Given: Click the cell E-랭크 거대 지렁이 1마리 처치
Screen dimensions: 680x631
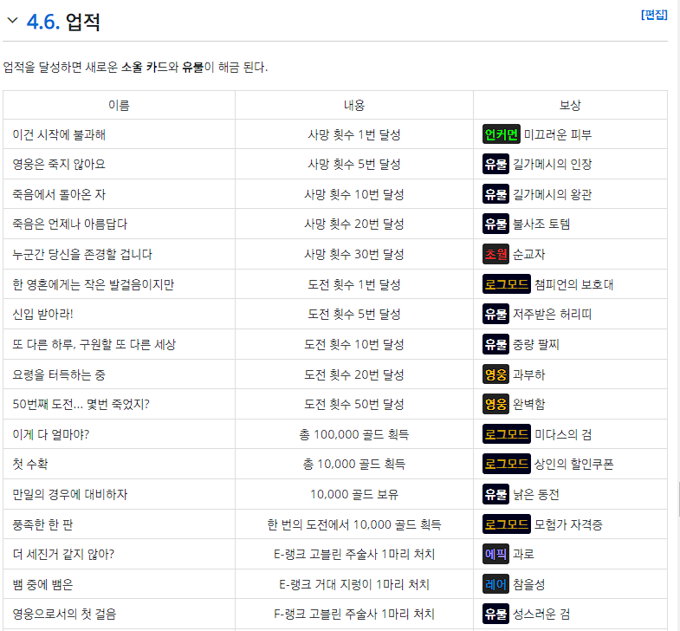Looking at the screenshot, I should pos(354,584).
